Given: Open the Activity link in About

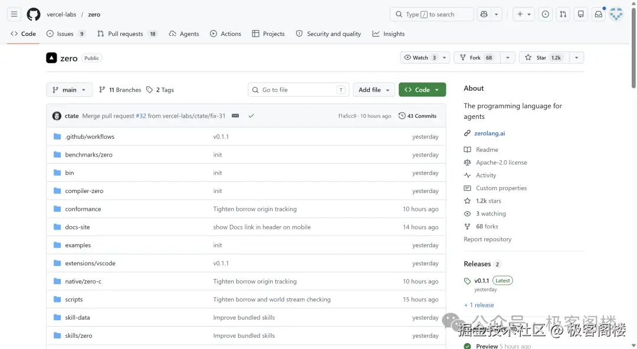Looking at the screenshot, I should click(486, 175).
